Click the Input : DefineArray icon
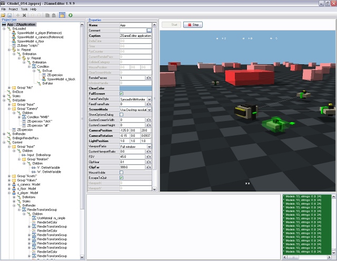This screenshot has width=337, height=261. (24, 155)
